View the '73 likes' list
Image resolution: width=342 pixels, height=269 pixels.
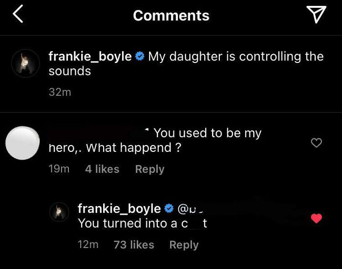[x=134, y=245]
